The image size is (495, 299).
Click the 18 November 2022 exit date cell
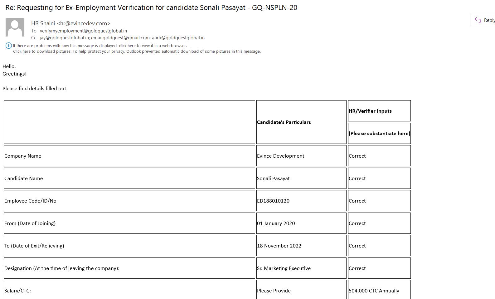[279, 246]
